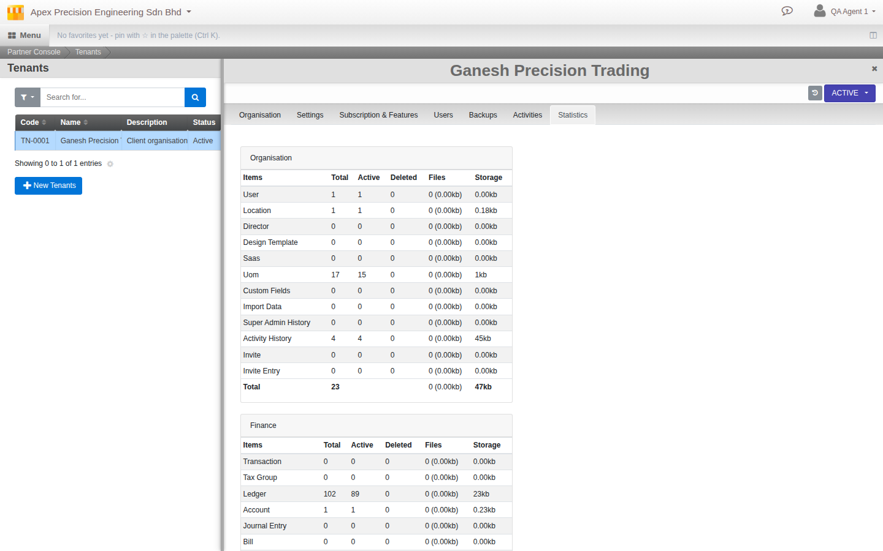Click the Status column header
Image resolution: width=883 pixels, height=551 pixels.
[x=204, y=122]
